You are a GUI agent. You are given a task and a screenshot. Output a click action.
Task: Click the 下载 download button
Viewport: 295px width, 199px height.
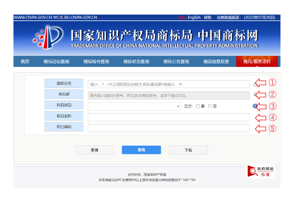[188, 150]
